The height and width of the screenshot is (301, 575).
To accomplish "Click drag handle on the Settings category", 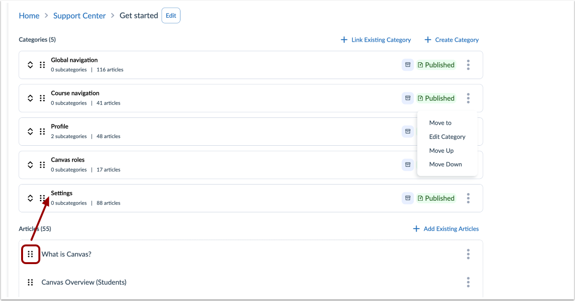I will (x=42, y=198).
